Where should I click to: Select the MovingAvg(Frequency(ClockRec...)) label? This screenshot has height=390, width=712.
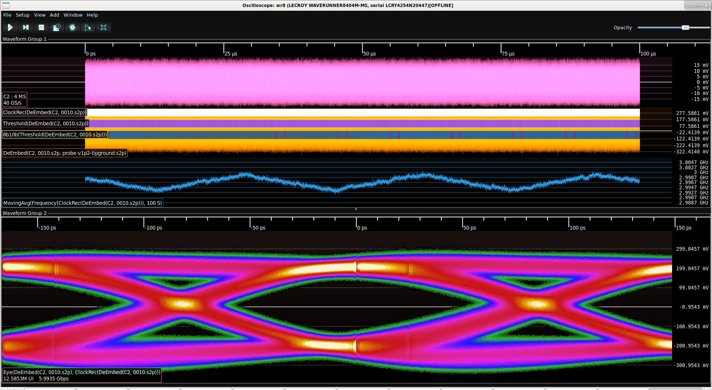[82, 203]
